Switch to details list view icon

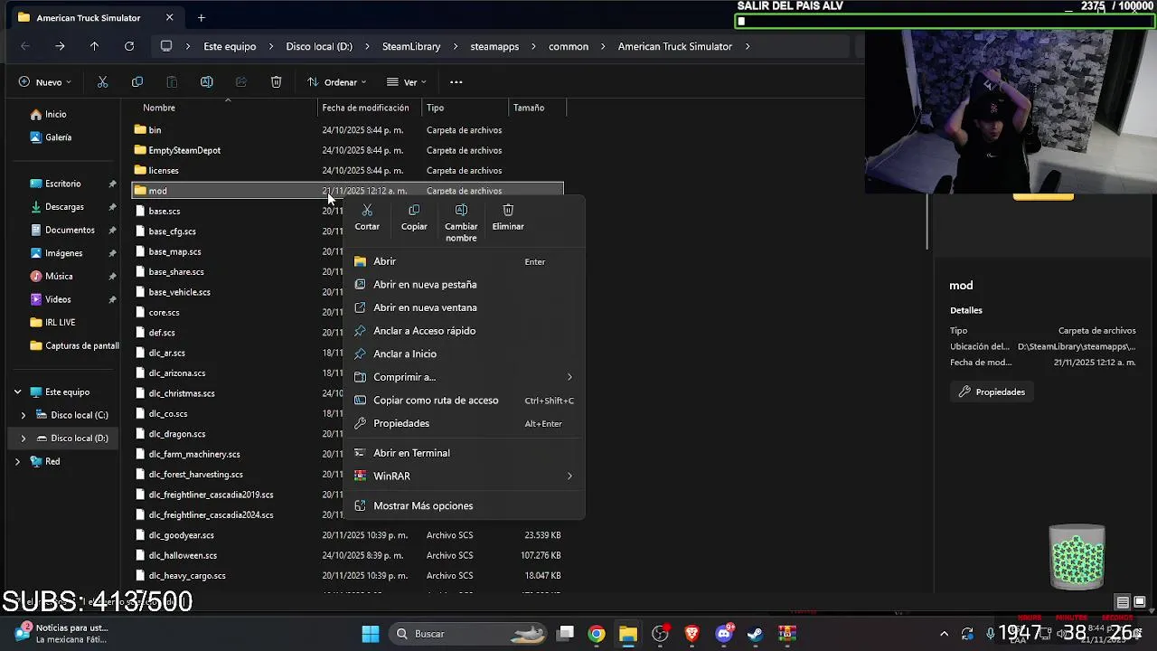coord(1123,602)
